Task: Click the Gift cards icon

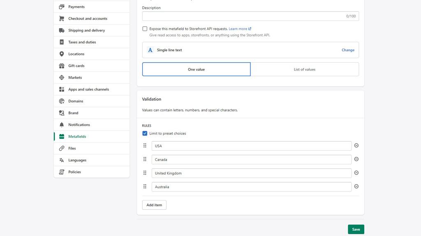Action: (62, 66)
